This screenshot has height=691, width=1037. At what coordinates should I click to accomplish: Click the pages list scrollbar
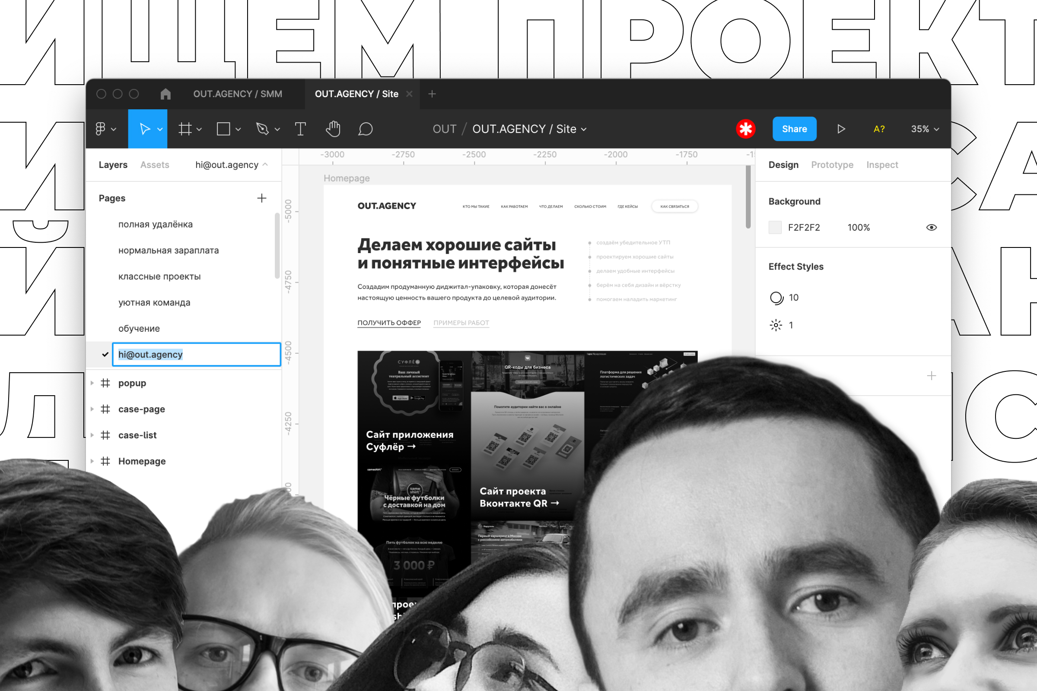pyautogui.click(x=277, y=245)
